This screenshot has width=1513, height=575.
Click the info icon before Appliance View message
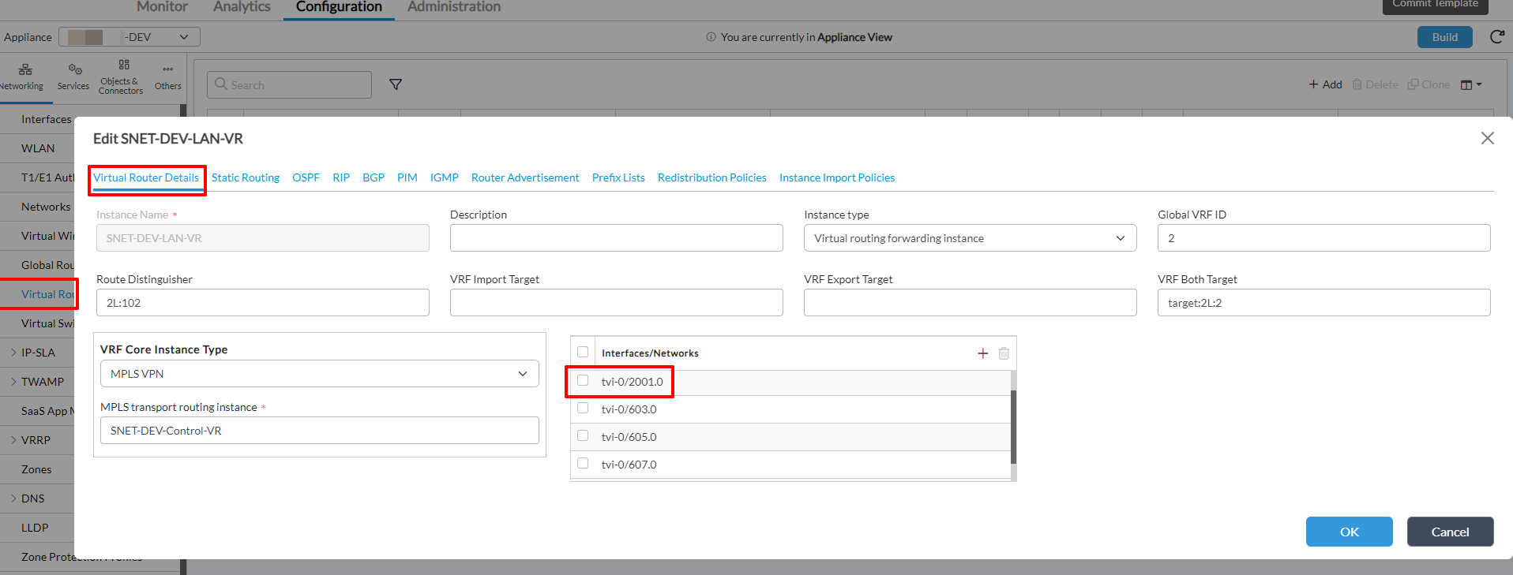click(711, 37)
